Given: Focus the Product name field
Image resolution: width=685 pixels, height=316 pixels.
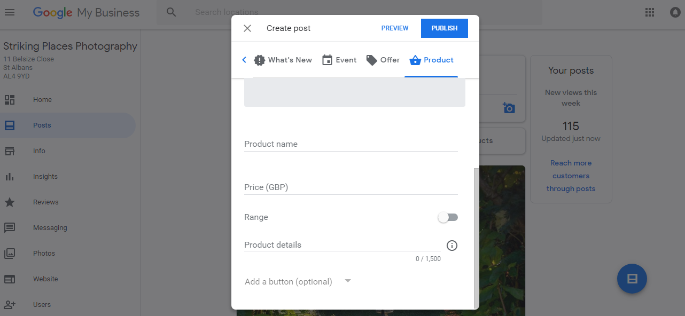Looking at the screenshot, I should pyautogui.click(x=351, y=144).
